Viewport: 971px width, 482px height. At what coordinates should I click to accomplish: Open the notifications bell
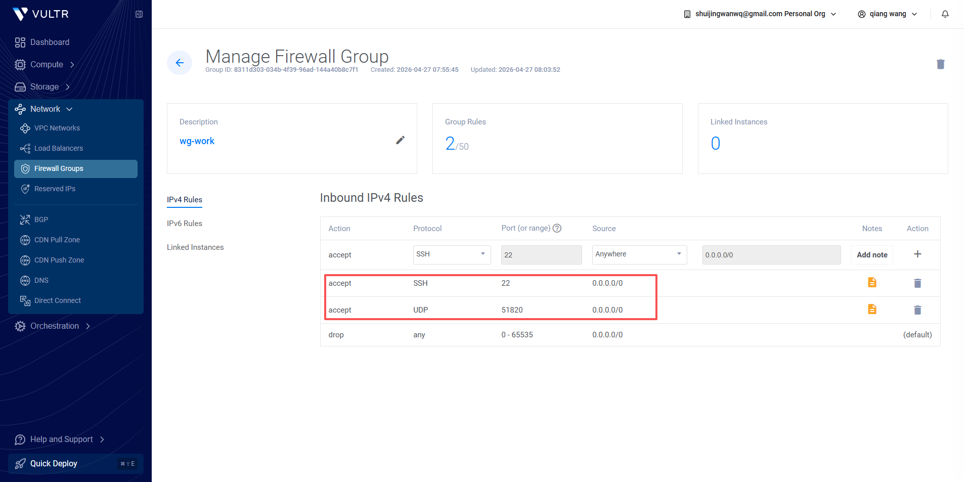tap(945, 14)
